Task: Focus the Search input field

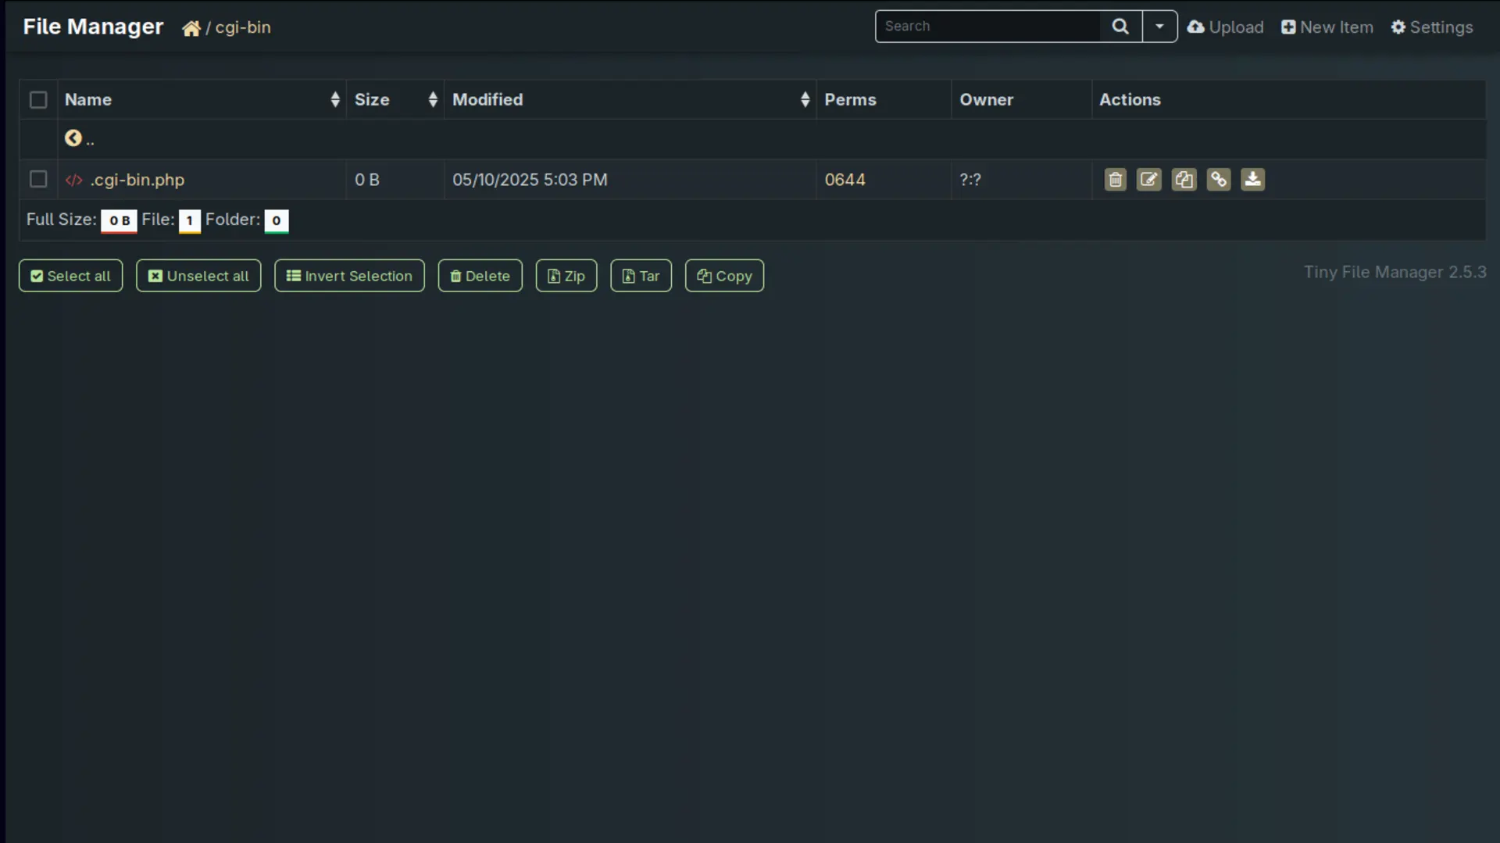Action: [x=987, y=27]
